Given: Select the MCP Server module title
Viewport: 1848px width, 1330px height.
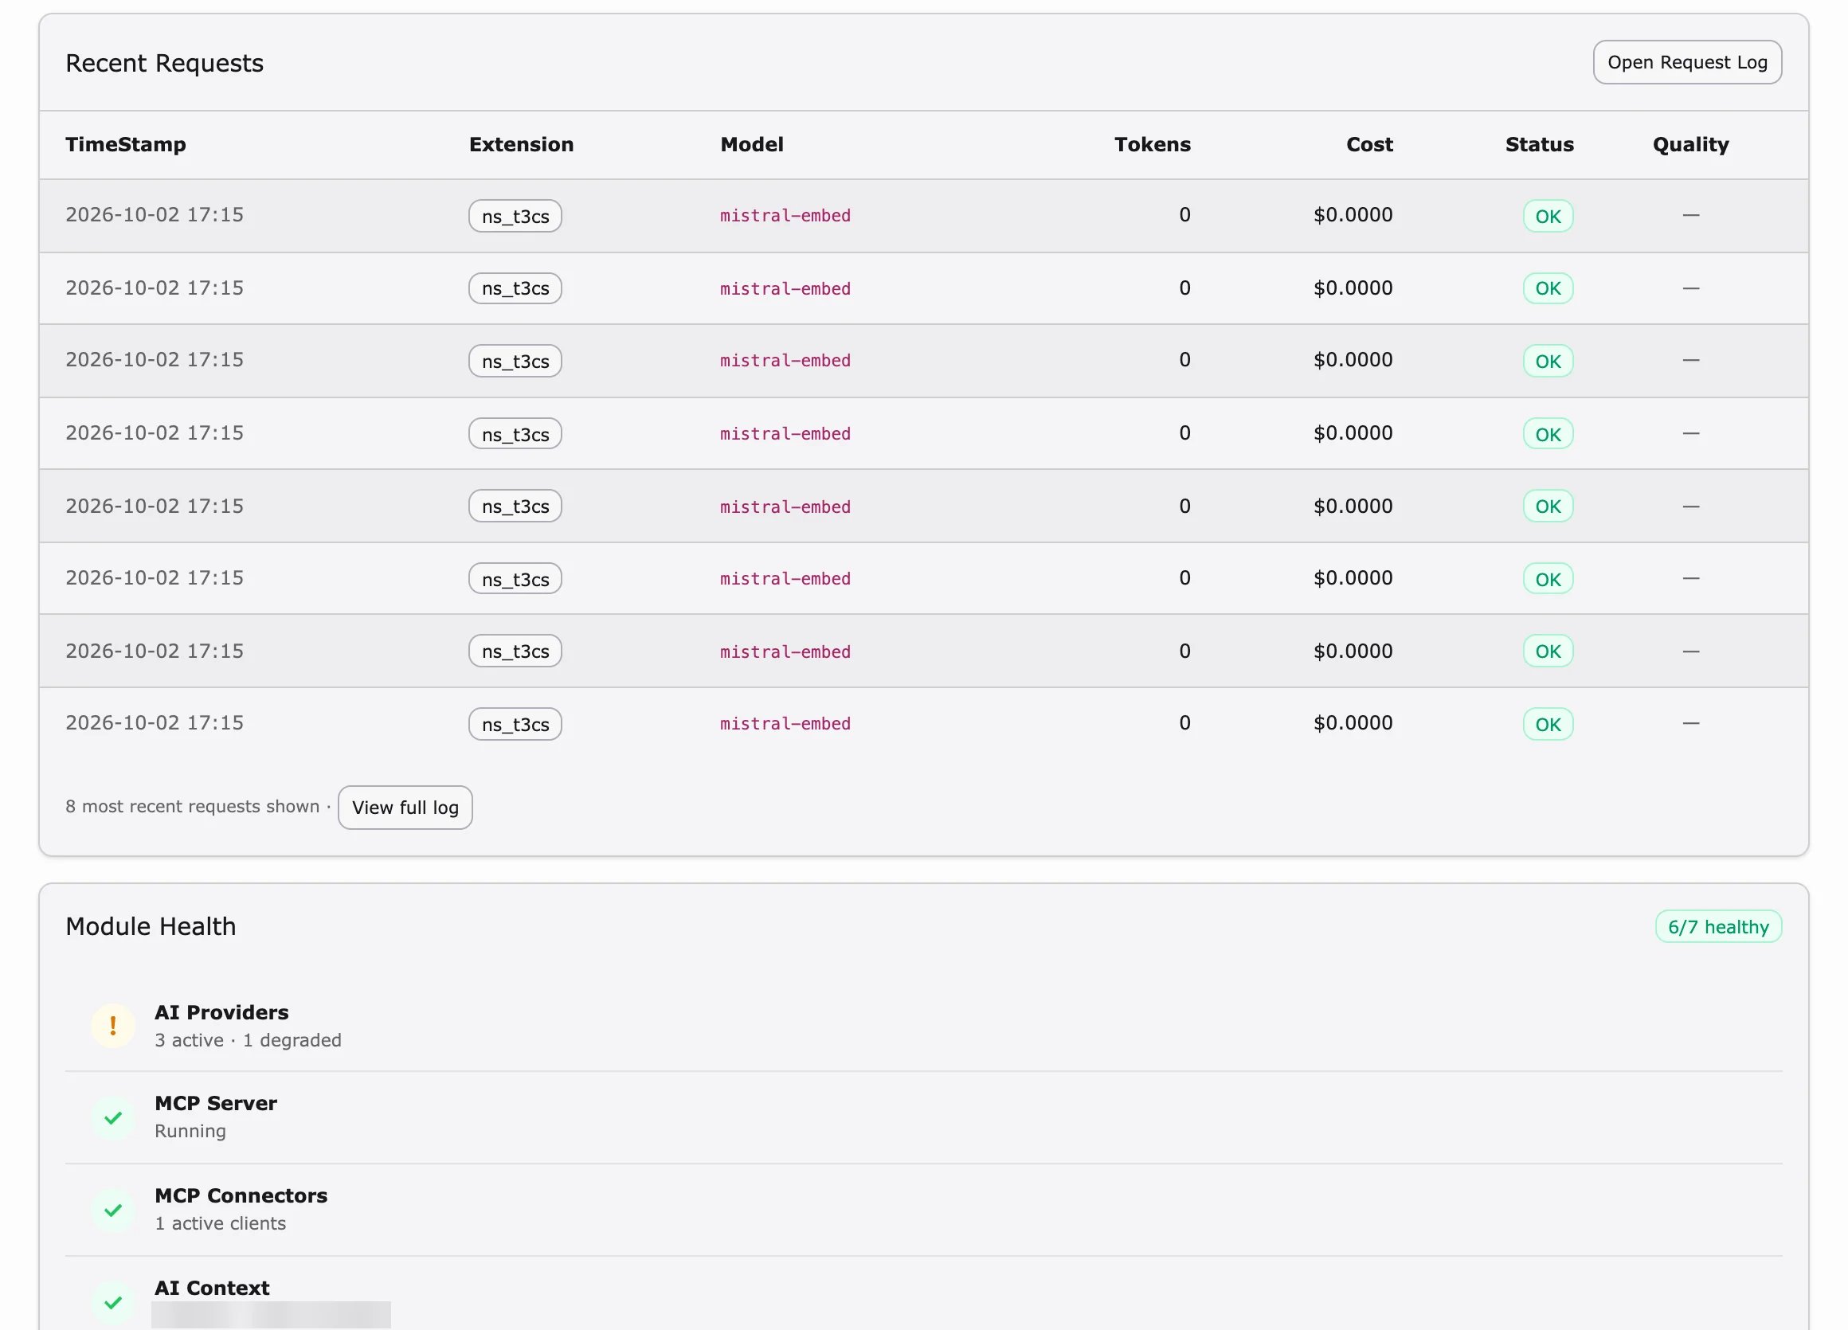Looking at the screenshot, I should pyautogui.click(x=216, y=1103).
